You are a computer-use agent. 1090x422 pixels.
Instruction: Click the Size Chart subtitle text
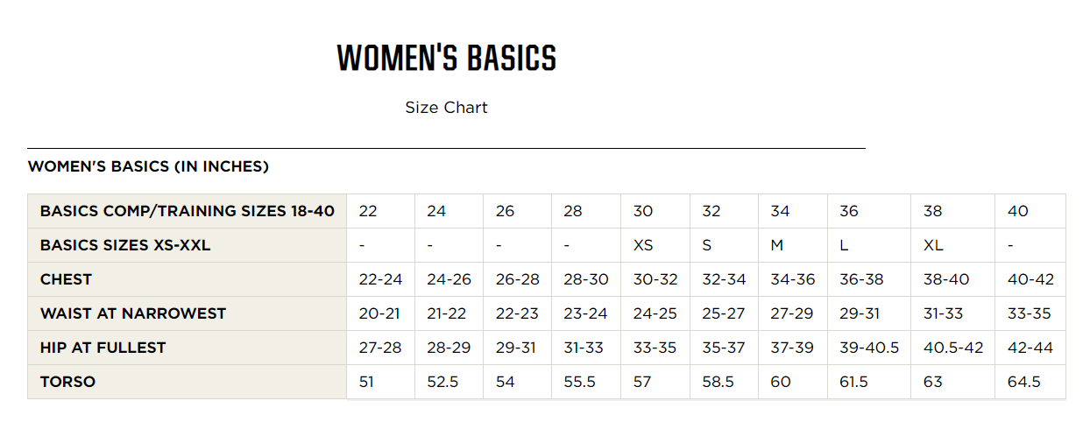(446, 108)
